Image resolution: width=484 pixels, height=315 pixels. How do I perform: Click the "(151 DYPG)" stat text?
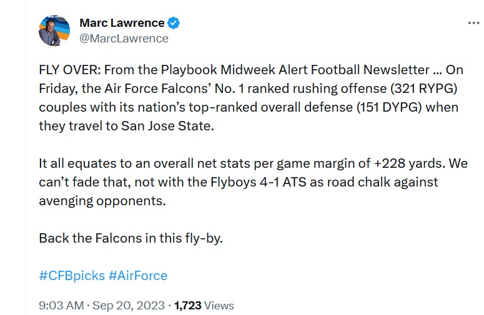pyautogui.click(x=390, y=107)
